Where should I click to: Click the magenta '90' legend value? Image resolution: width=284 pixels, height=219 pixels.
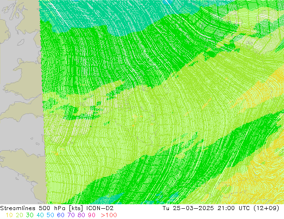(x=92, y=215)
